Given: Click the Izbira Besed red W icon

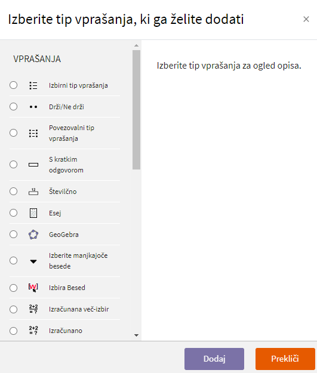Looking at the screenshot, I should pyautogui.click(x=33, y=288).
